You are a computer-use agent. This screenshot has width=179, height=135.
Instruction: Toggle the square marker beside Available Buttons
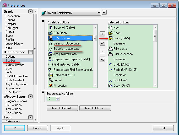click(x=43, y=21)
